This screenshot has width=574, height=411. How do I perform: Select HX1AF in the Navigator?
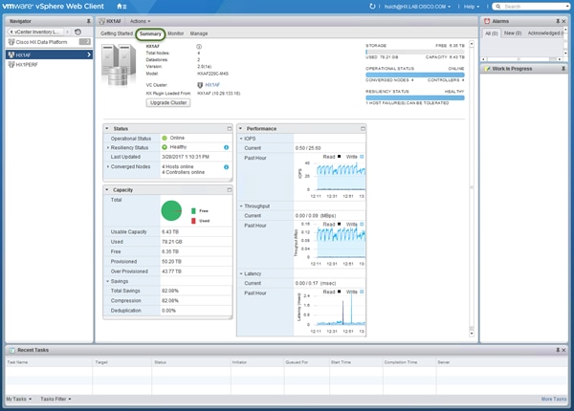click(x=49, y=54)
